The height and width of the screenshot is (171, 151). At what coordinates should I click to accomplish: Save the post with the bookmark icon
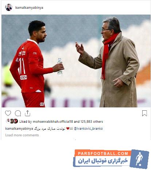coord(144,113)
